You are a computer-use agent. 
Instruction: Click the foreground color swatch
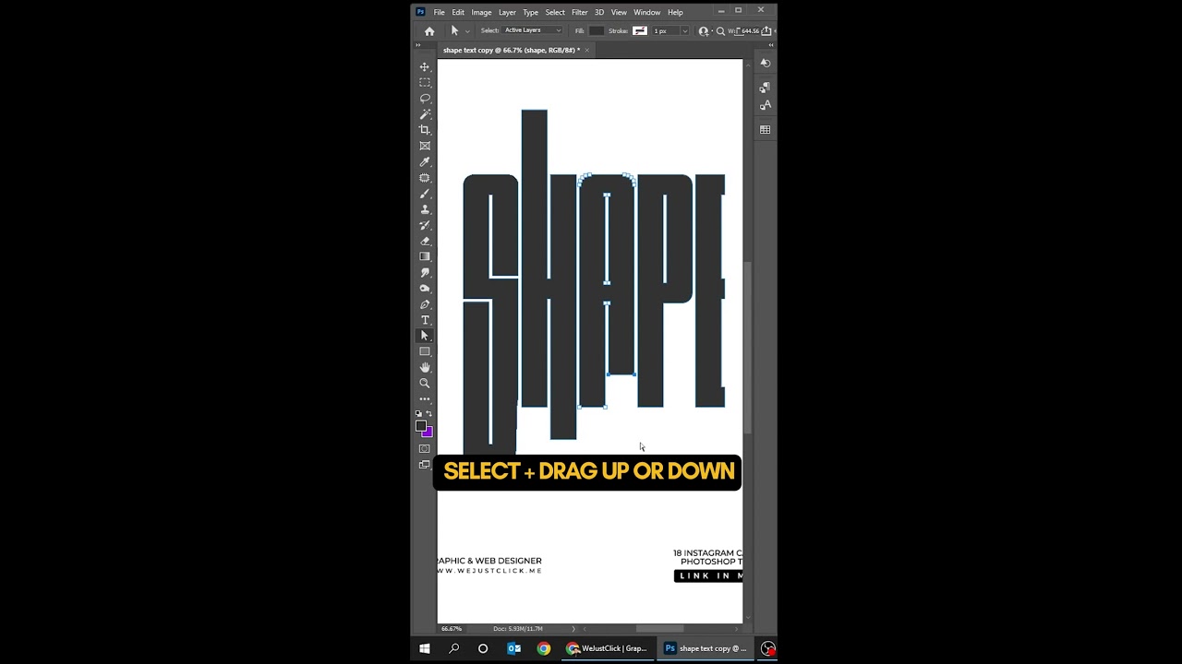click(421, 426)
